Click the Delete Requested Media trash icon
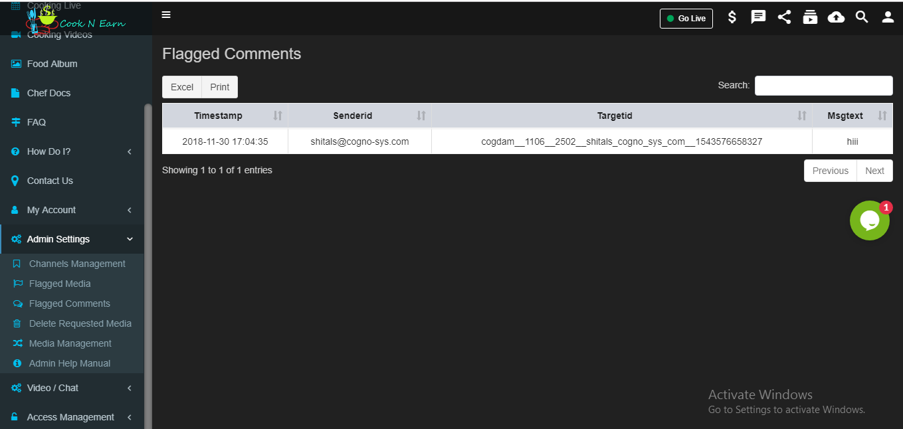 click(x=17, y=323)
